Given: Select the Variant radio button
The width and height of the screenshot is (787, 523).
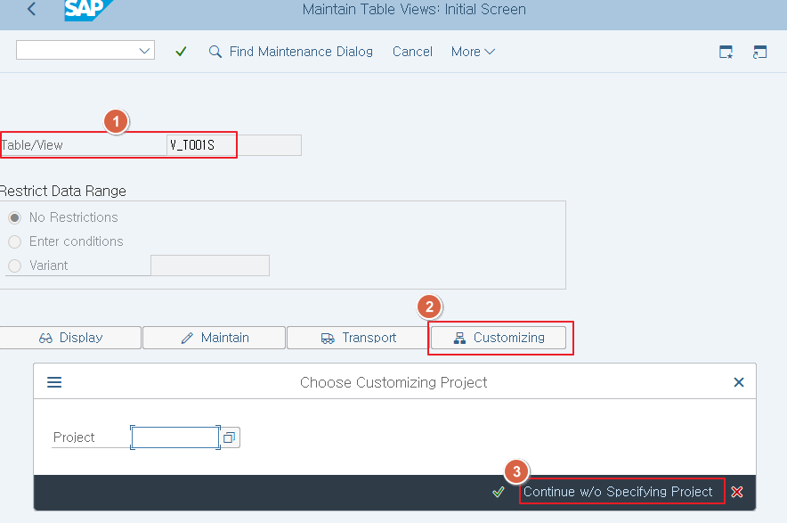Looking at the screenshot, I should (x=14, y=266).
